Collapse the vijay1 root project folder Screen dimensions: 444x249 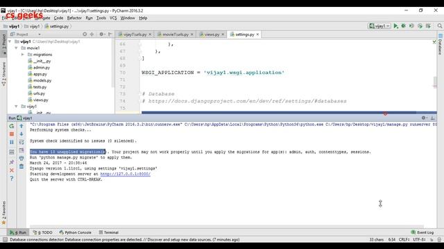[10, 41]
